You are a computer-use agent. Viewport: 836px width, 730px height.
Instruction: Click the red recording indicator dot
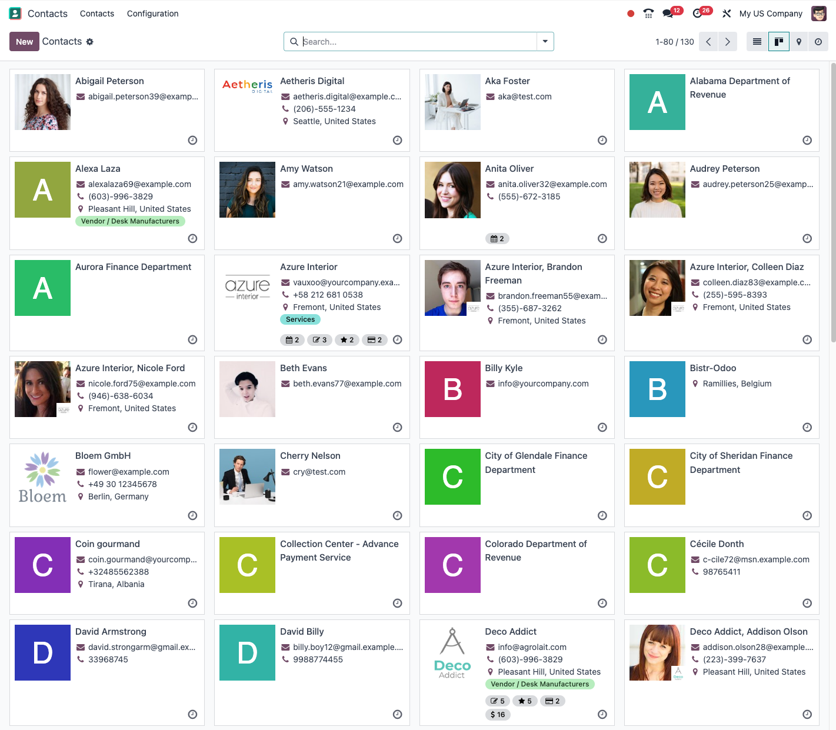(631, 14)
